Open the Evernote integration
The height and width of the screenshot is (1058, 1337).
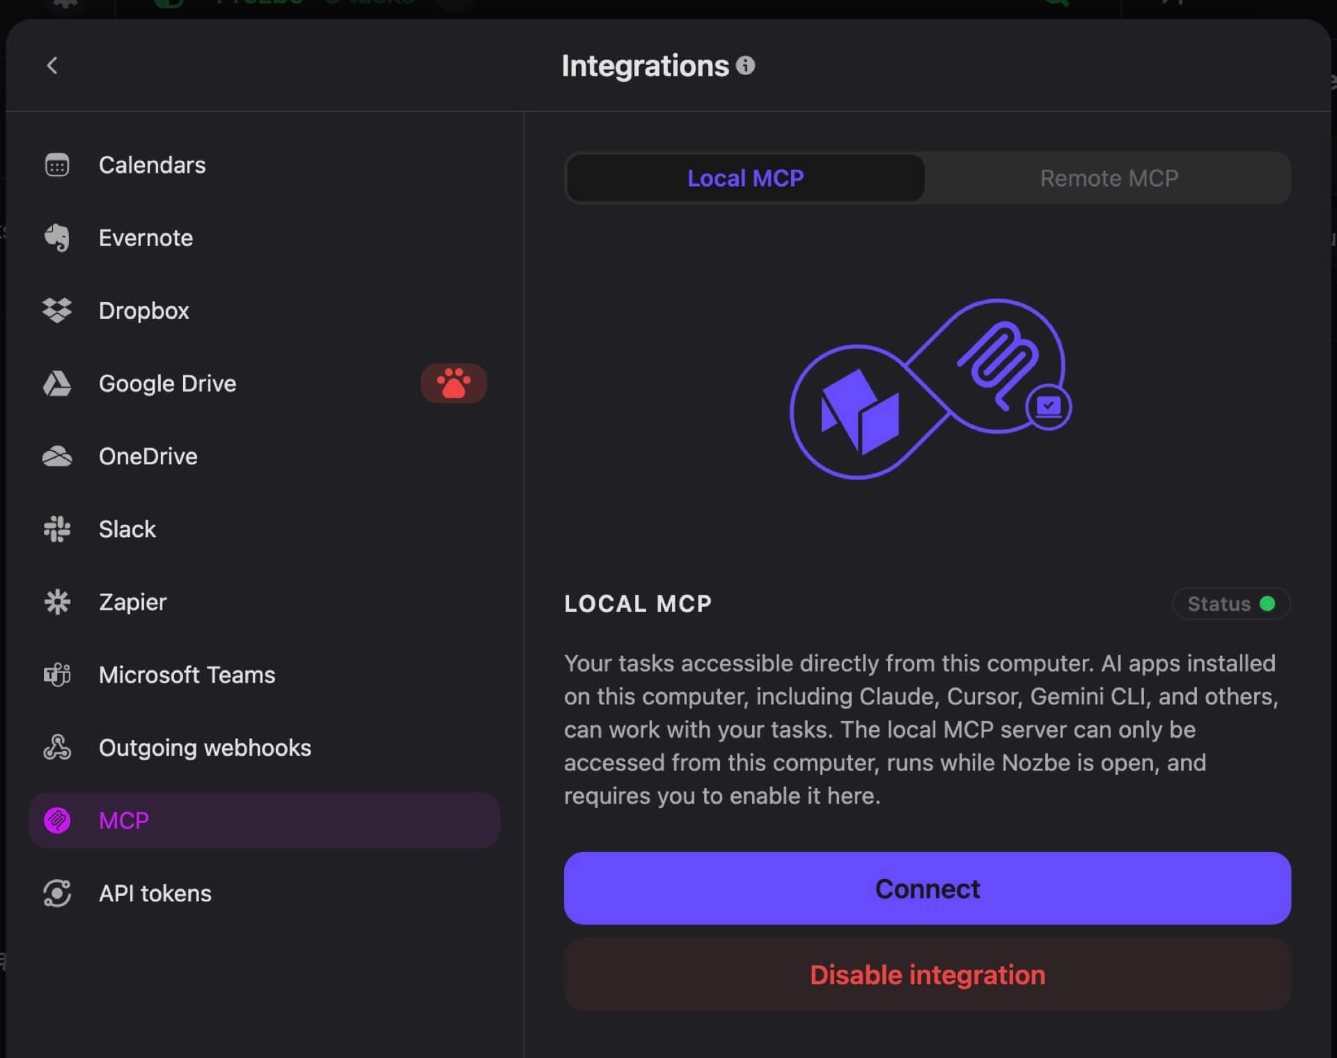[265, 238]
